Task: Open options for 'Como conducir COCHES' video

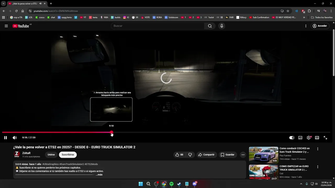Action: click(318, 149)
